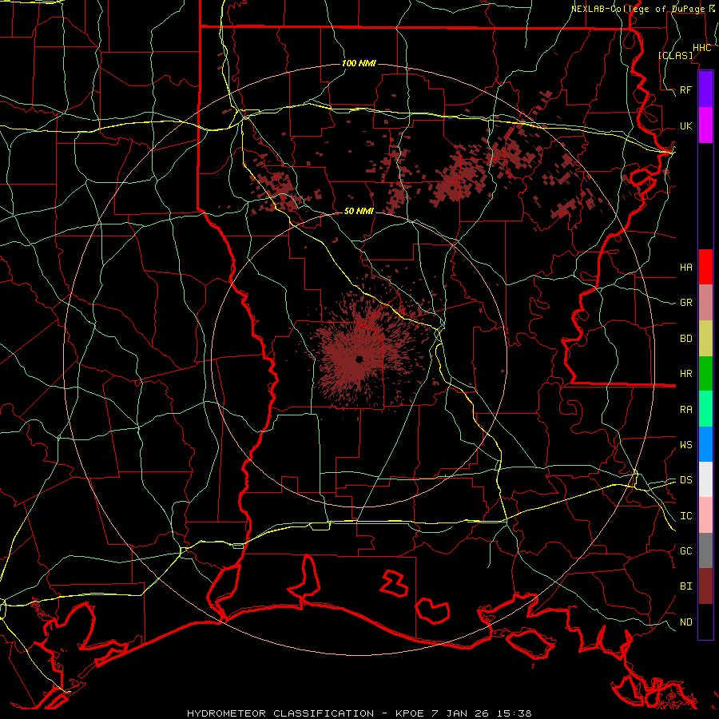Click the RA legend label

click(x=686, y=410)
